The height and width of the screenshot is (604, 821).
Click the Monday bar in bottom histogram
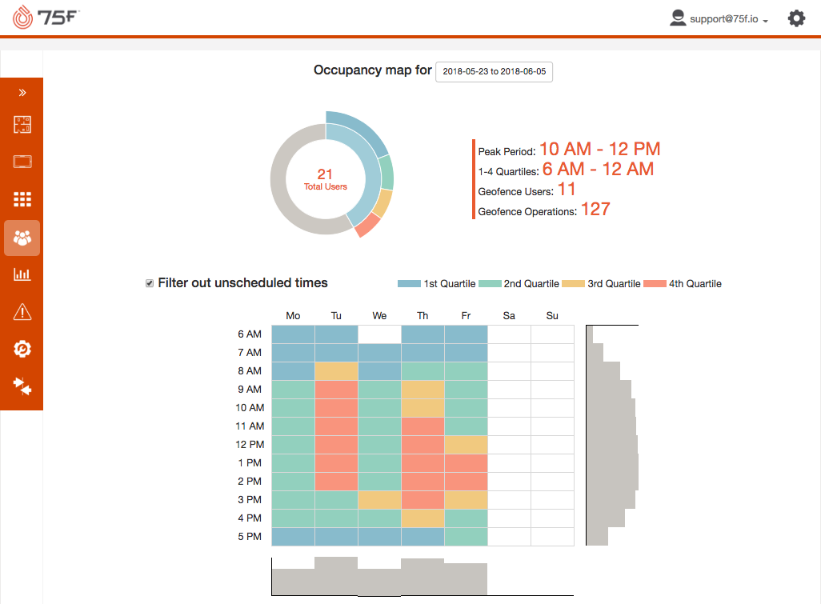point(293,582)
